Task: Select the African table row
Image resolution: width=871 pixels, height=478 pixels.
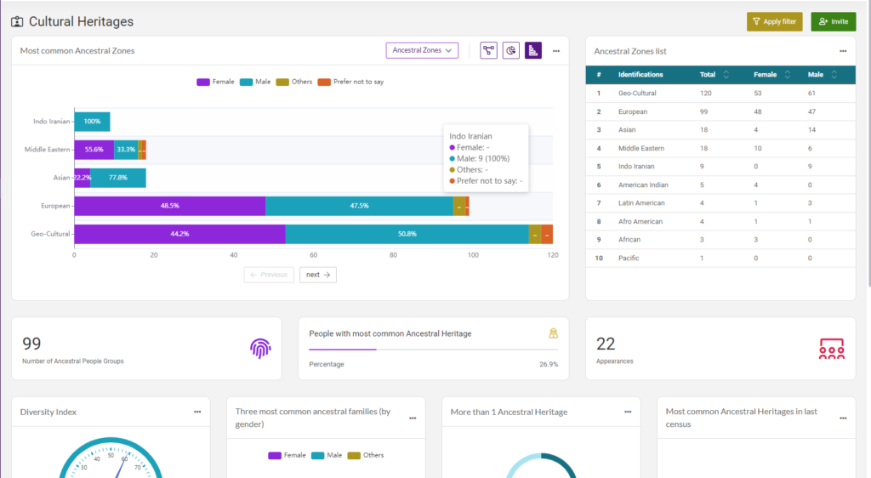Action: point(720,240)
